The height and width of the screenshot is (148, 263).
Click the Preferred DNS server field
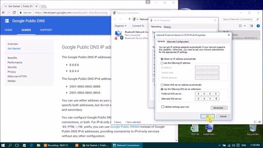click(207, 94)
